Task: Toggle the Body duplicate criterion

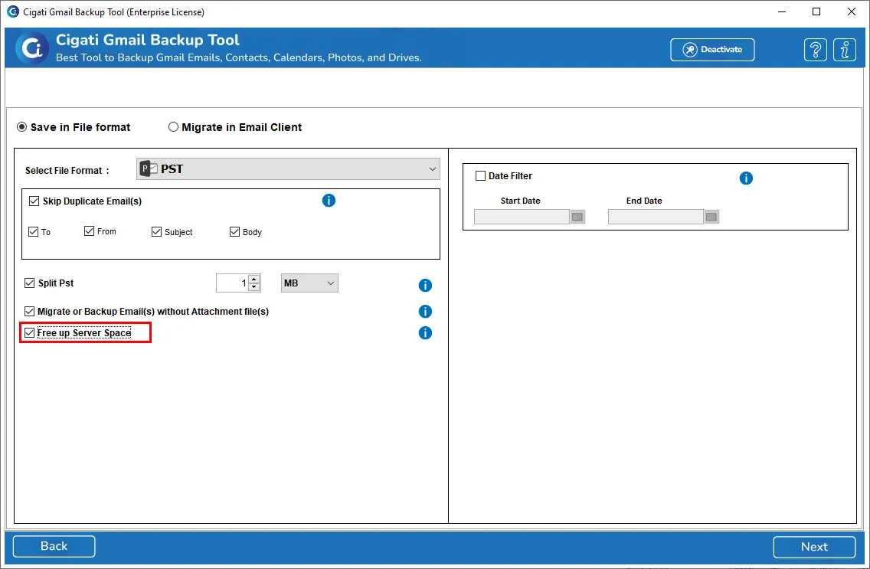Action: 234,231
